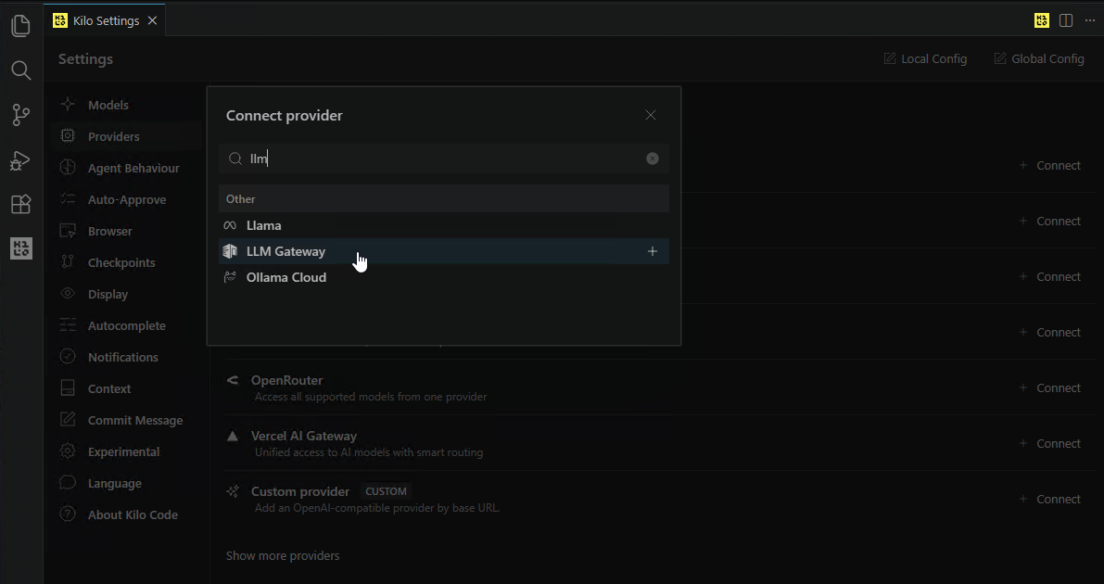Click the search magnifier in dialog
This screenshot has width=1104, height=584.
[235, 159]
